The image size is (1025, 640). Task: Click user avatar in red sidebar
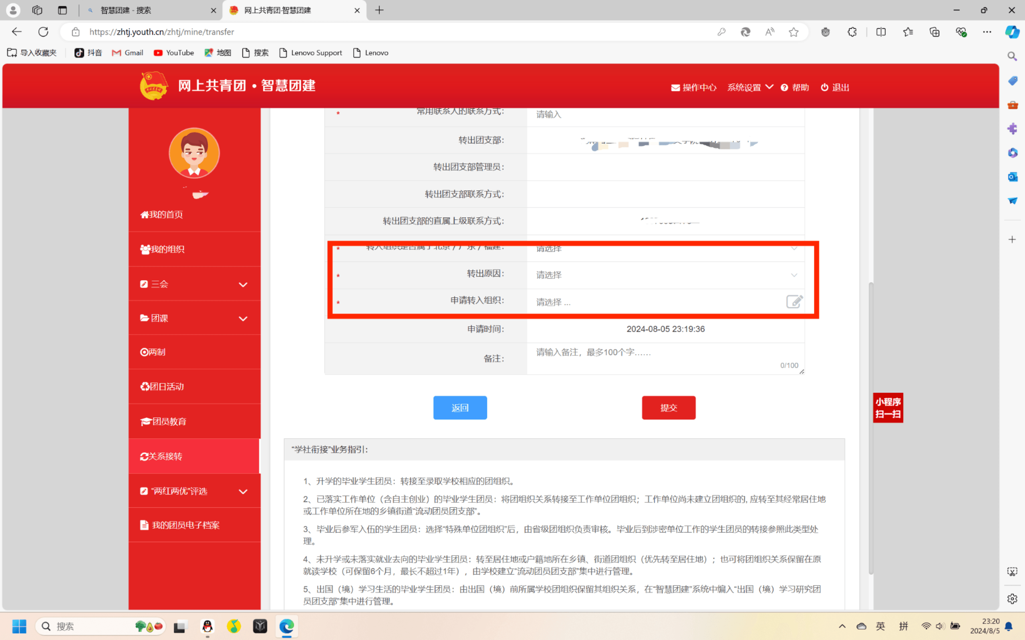coord(194,153)
